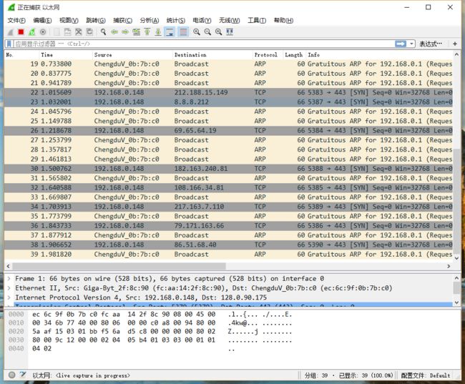Open the 分析(A) menu
465x384 pixels.
point(150,21)
